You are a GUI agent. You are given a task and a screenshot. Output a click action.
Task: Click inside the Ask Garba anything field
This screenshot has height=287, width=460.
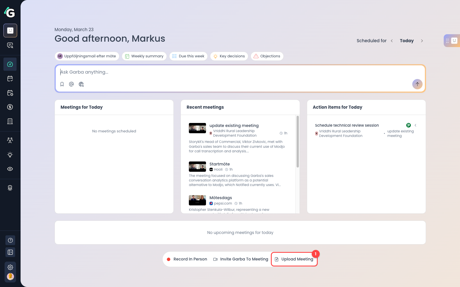tap(200, 72)
